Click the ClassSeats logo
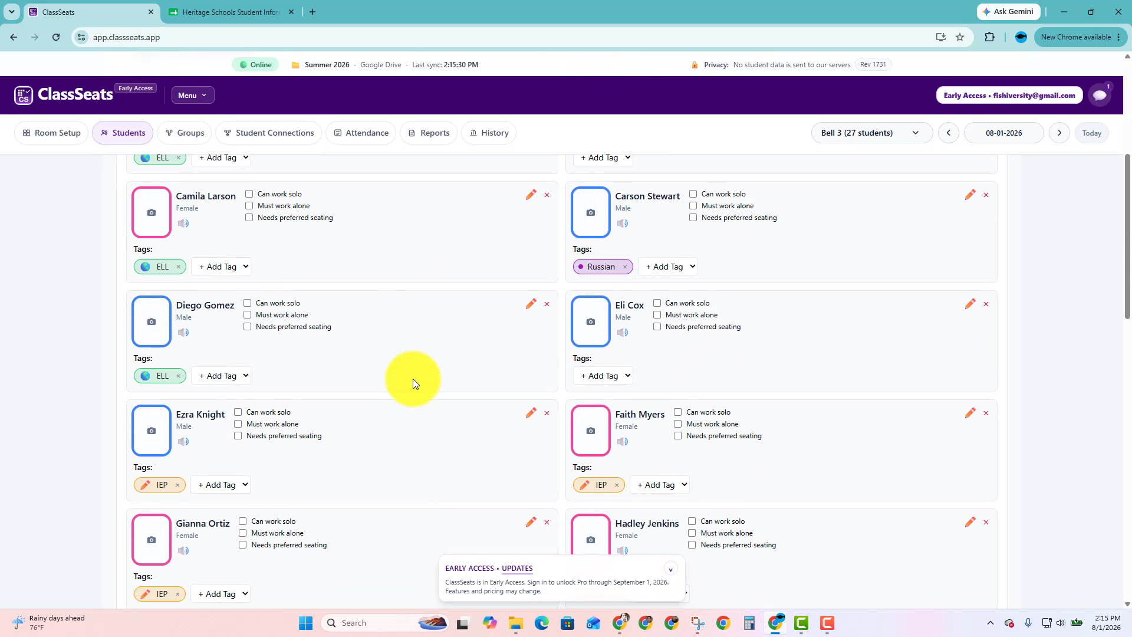Image resolution: width=1132 pixels, height=637 pixels. tap(64, 95)
